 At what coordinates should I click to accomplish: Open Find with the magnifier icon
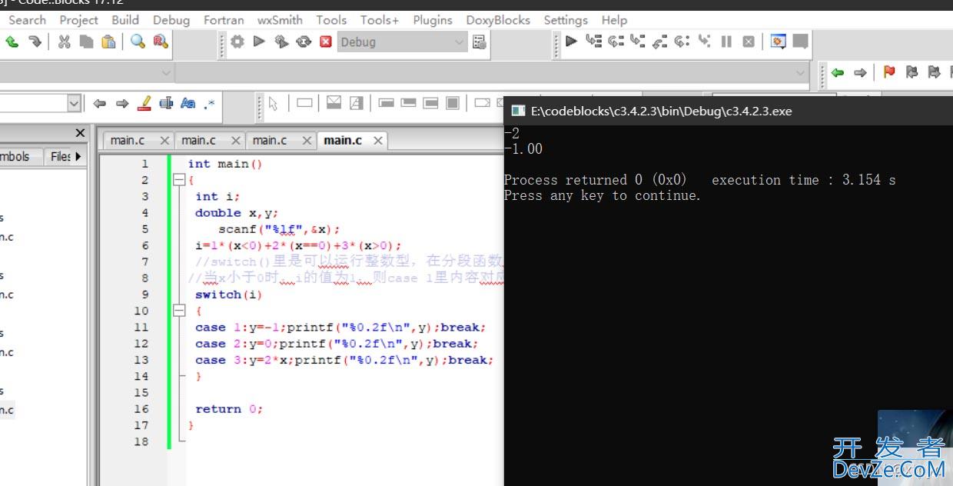[138, 42]
